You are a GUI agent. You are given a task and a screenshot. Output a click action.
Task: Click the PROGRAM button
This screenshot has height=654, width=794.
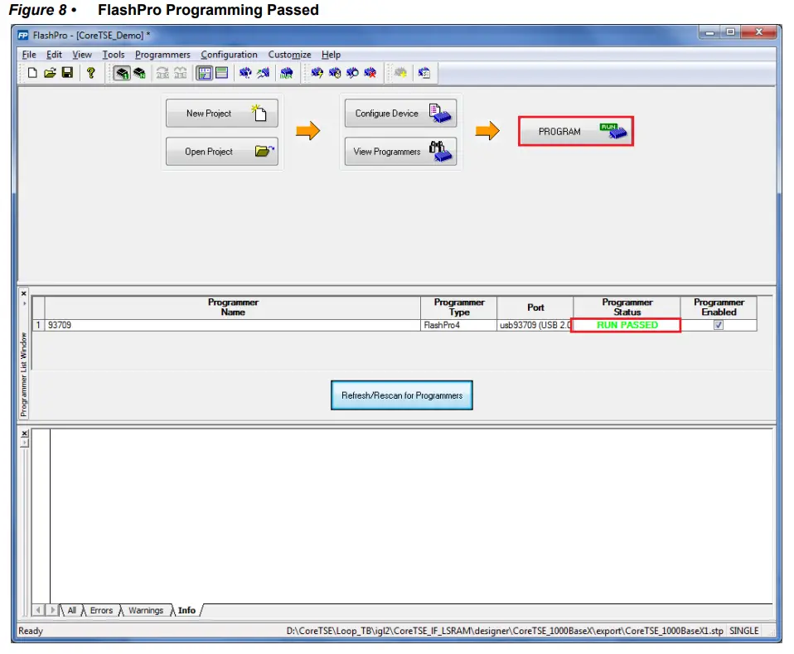(x=575, y=130)
